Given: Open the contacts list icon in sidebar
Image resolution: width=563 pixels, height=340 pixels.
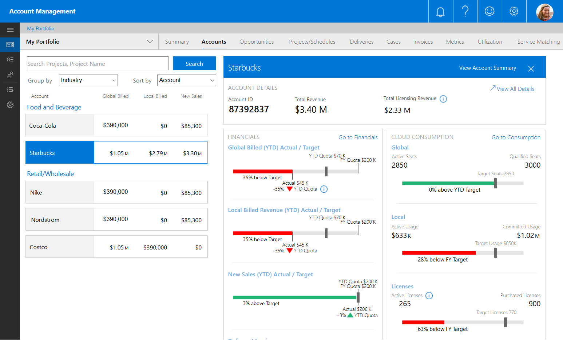Looking at the screenshot, I should (10, 60).
